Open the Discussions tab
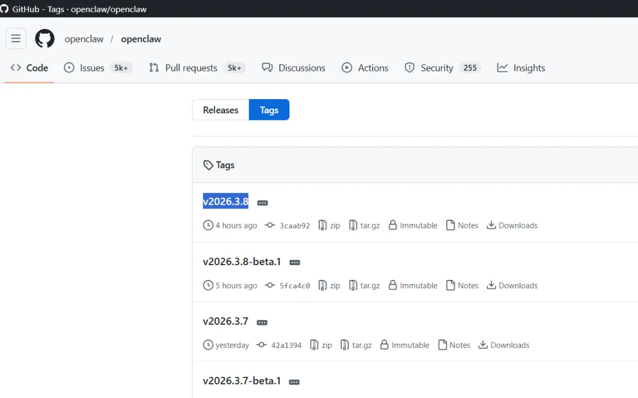The image size is (638, 398). pos(294,68)
